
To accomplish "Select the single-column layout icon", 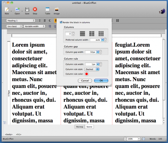I will point(82,34).
